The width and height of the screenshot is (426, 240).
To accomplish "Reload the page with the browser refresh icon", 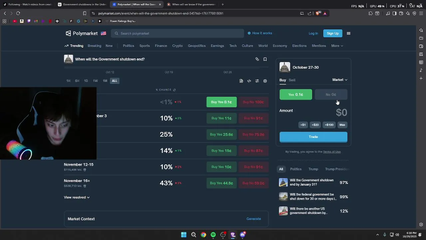I will coord(18,13).
